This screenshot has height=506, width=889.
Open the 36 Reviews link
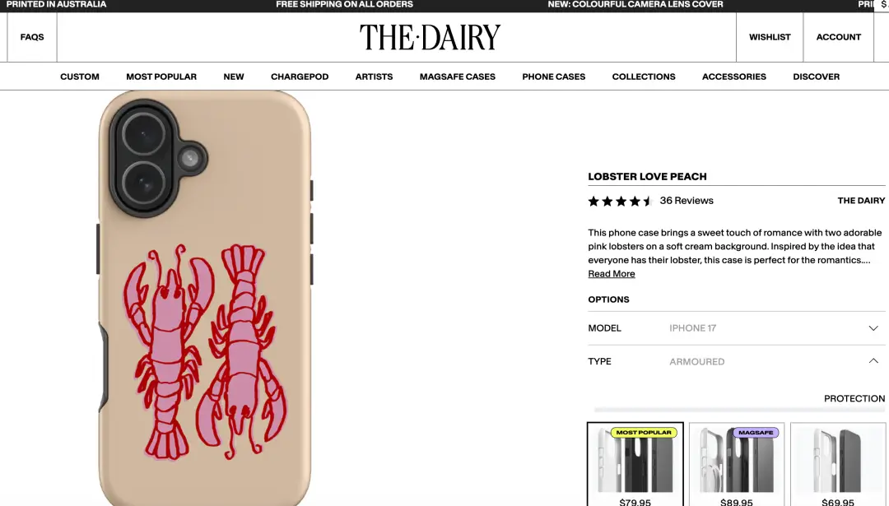point(687,201)
